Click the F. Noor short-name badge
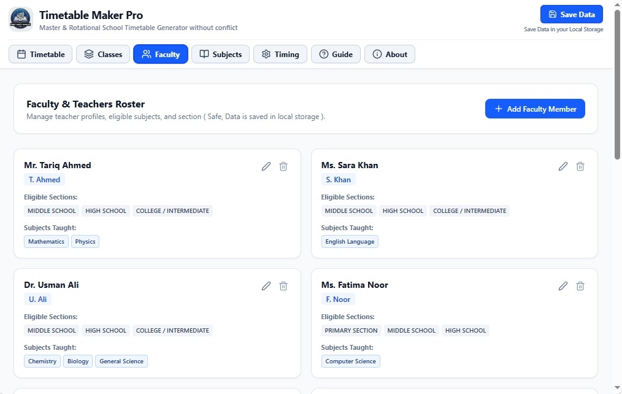 [338, 299]
